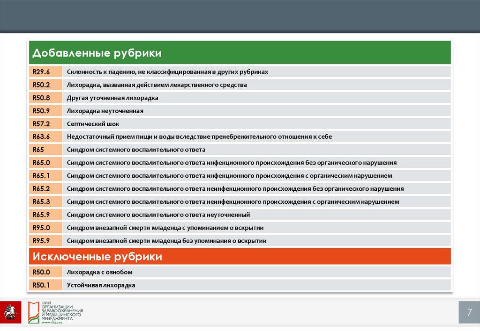The height and width of the screenshot is (331, 480).
Task: Select the R65 code cell without decimals
Action: 46,150
